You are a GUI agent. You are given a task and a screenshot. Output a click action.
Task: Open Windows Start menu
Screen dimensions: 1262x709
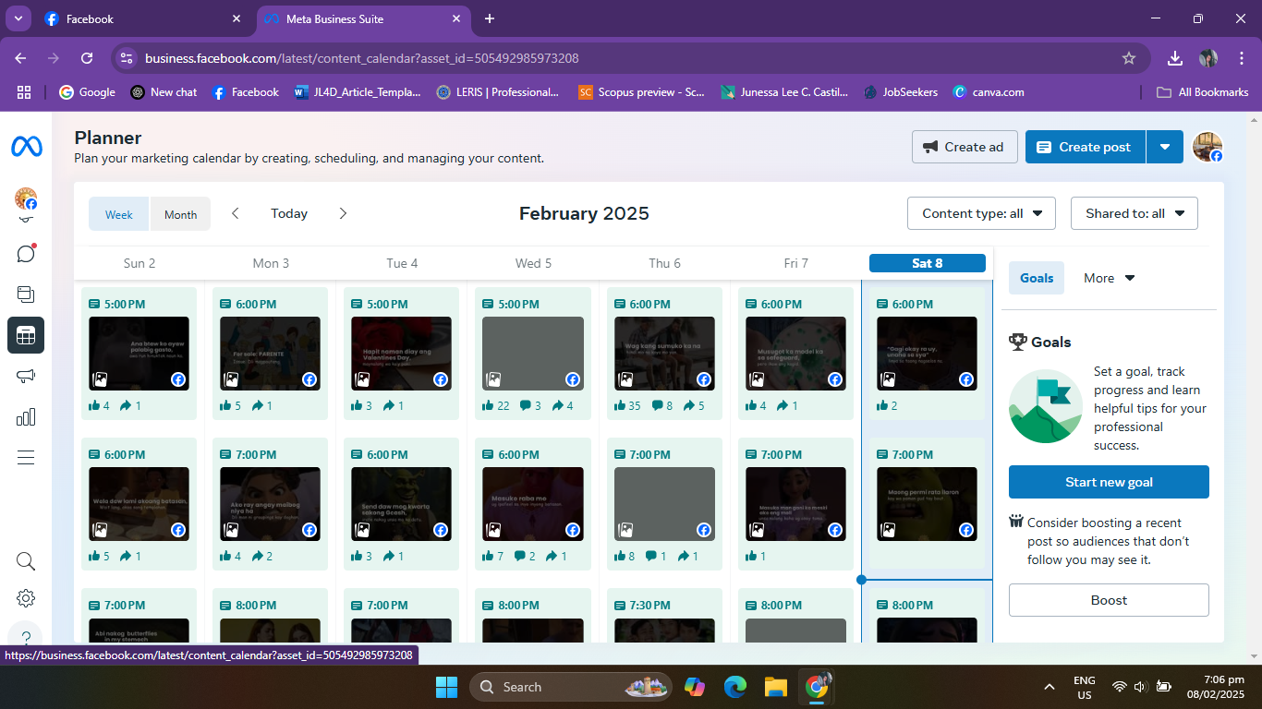446,687
